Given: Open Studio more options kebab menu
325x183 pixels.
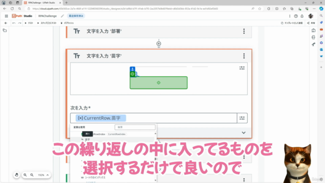Looking at the screenshot, I should [289, 16].
